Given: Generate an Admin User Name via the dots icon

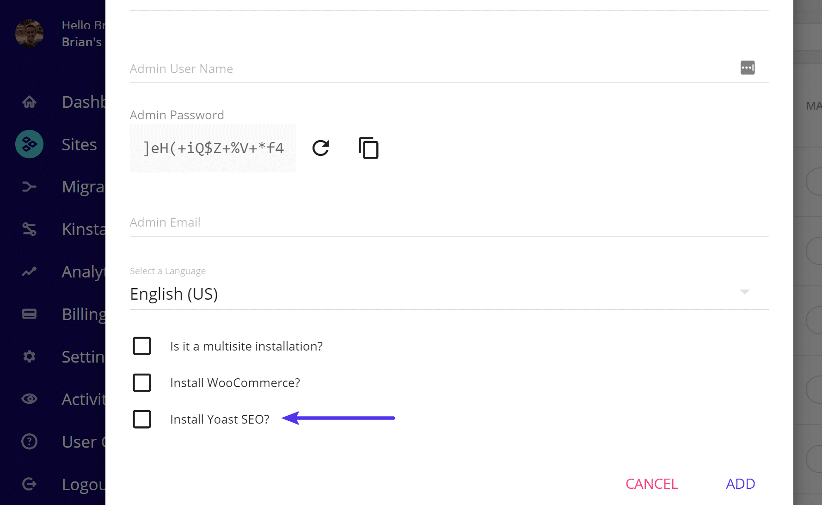Looking at the screenshot, I should (x=748, y=68).
